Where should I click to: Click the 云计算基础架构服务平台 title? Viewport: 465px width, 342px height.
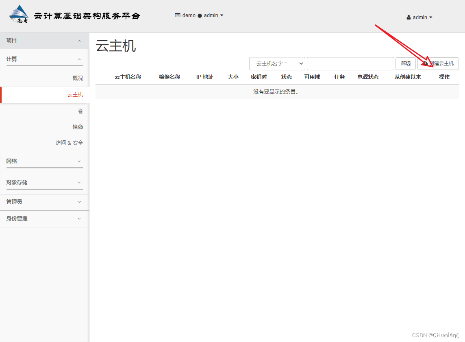87,16
